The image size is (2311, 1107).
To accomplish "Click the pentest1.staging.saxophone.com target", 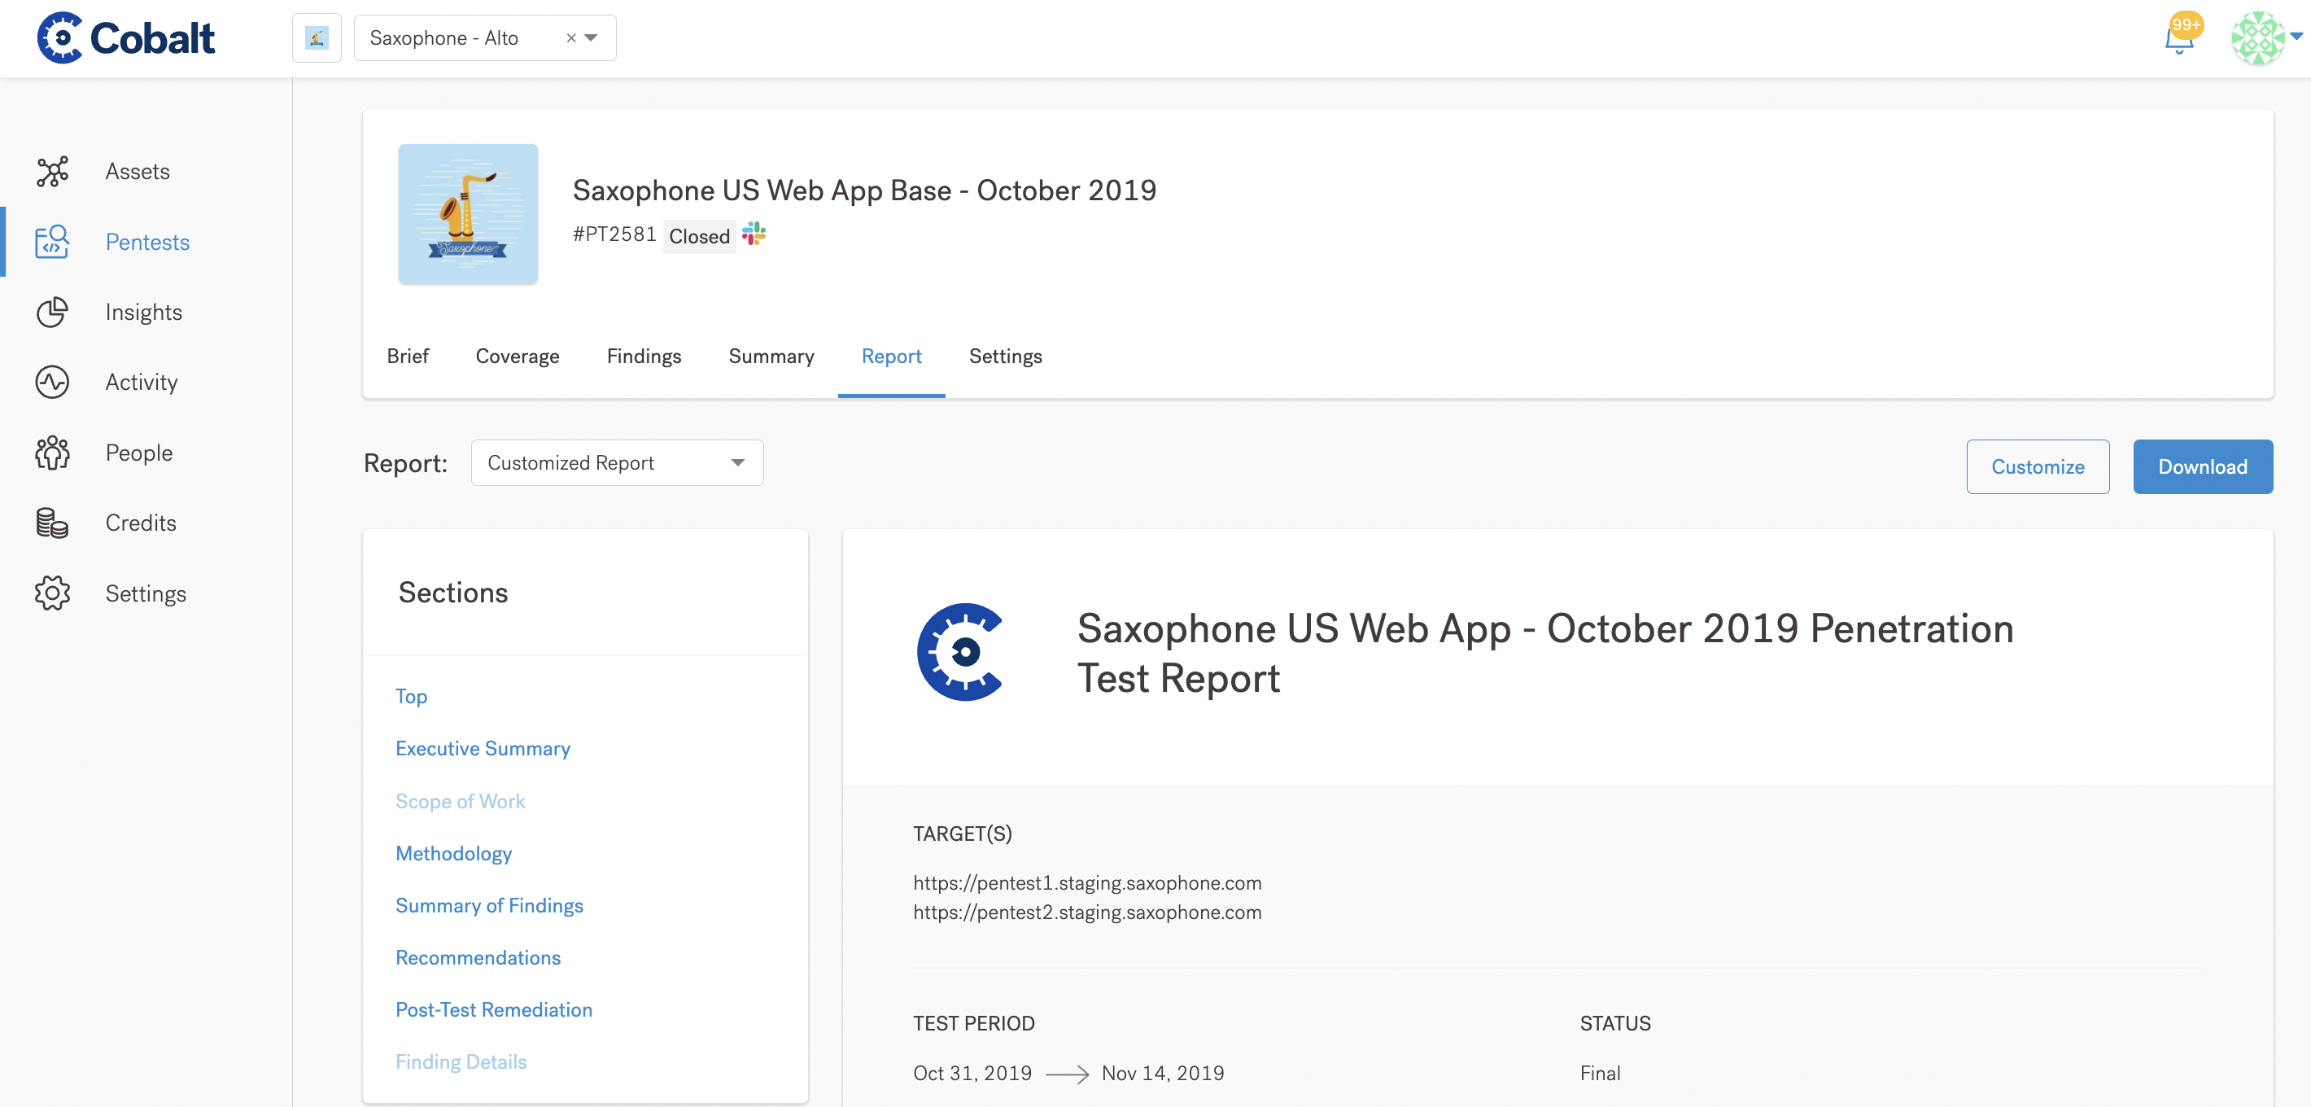I will 1087,882.
